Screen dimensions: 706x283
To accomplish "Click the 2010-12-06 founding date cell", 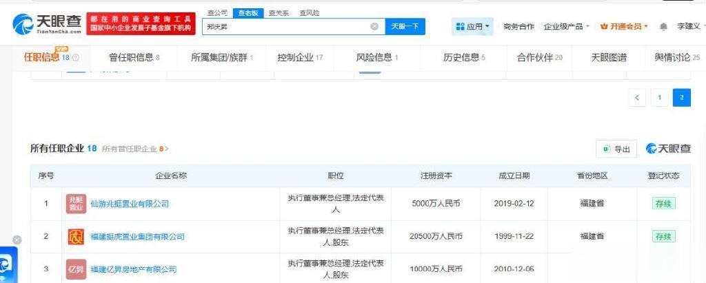I will (514, 269).
